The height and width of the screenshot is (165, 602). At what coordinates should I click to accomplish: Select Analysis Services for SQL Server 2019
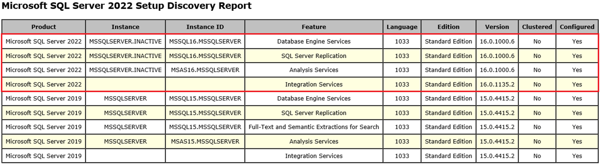(x=314, y=142)
